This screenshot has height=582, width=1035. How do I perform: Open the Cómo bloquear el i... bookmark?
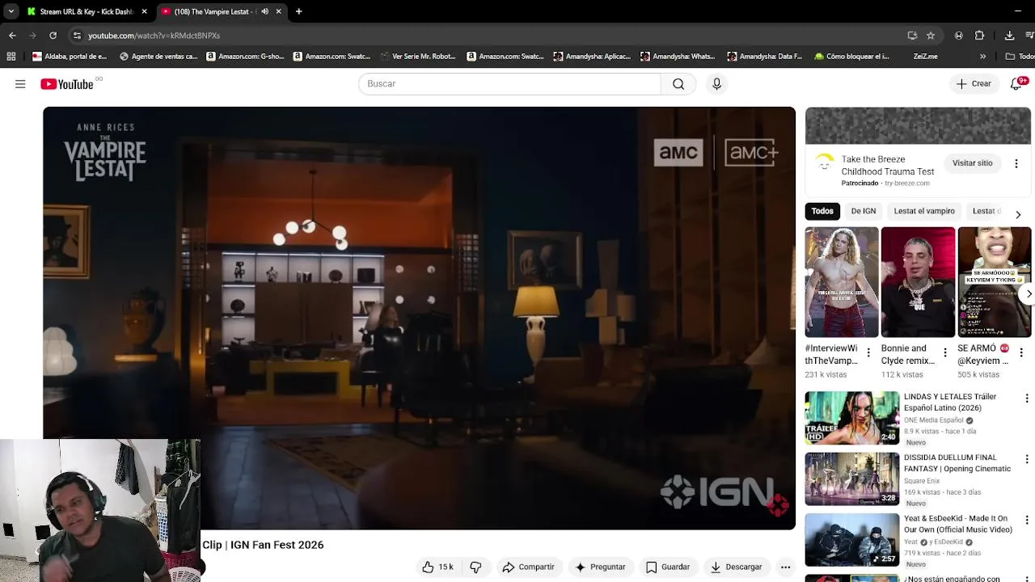point(851,57)
